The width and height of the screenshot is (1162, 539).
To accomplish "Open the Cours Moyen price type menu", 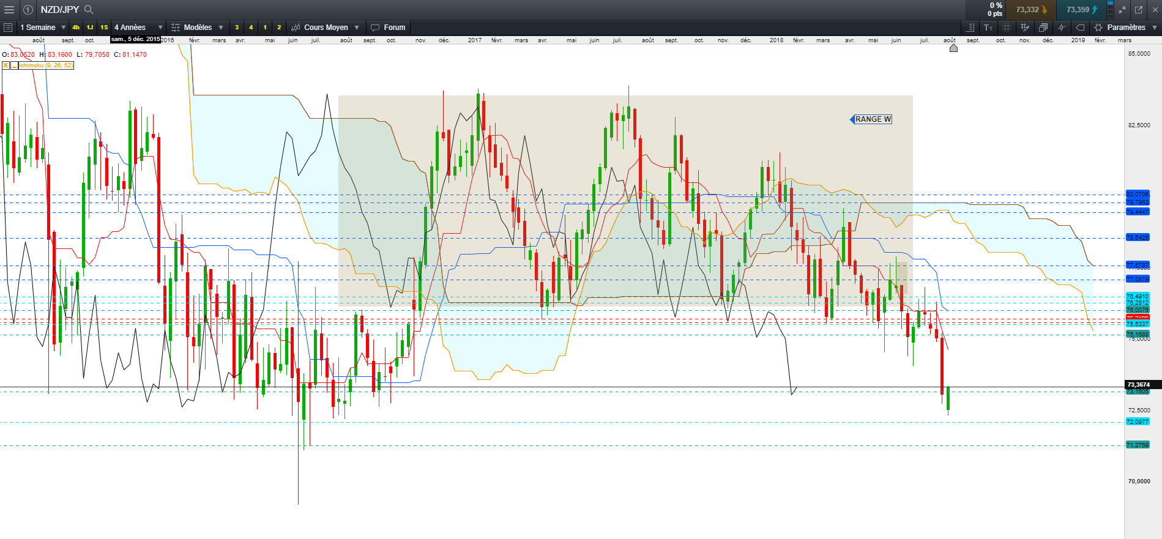I will point(326,28).
